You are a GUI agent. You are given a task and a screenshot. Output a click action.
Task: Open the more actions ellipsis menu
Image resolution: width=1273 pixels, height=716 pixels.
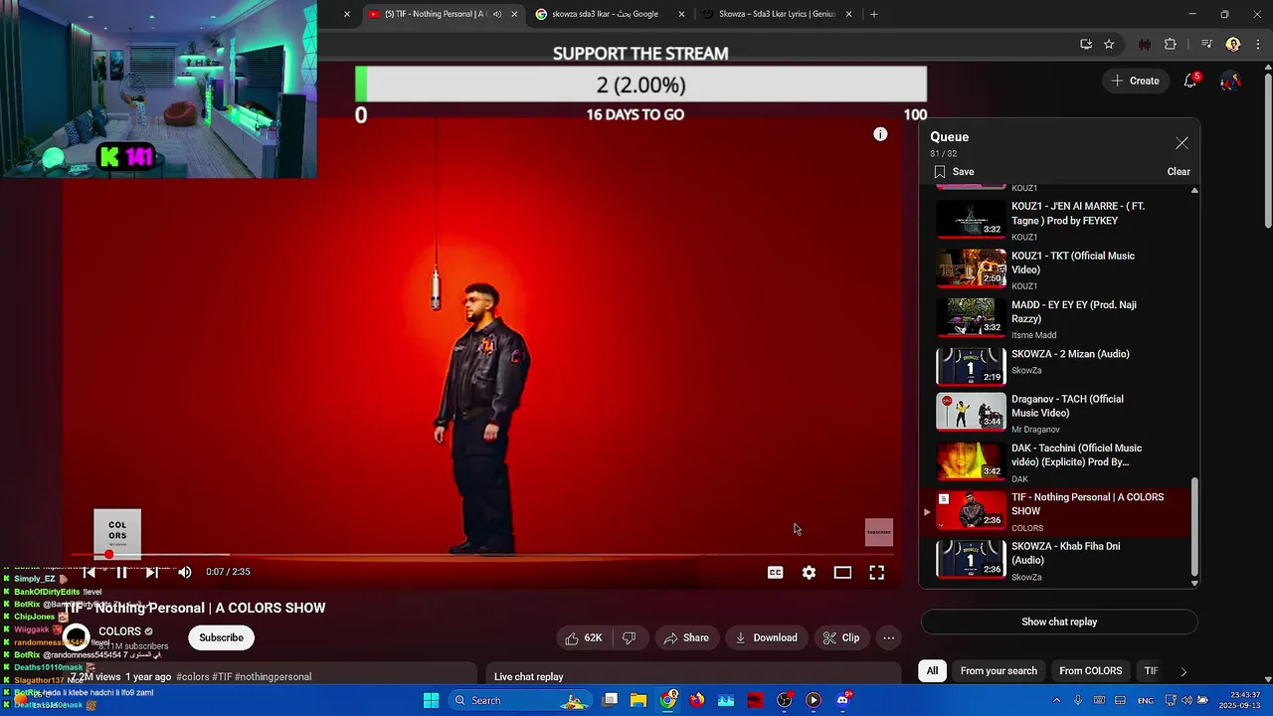click(x=888, y=637)
